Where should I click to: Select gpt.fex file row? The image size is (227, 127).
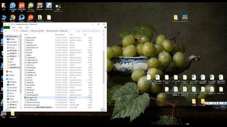[58, 55]
